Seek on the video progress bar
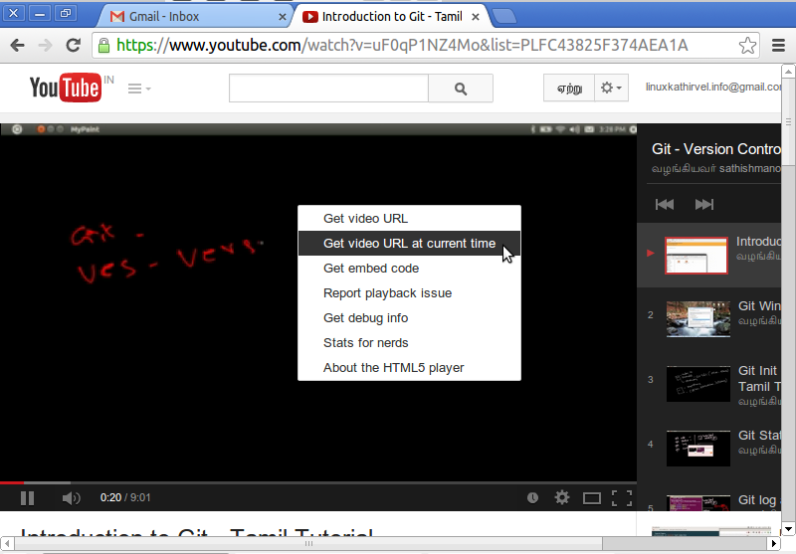The width and height of the screenshot is (796, 554). click(318, 482)
